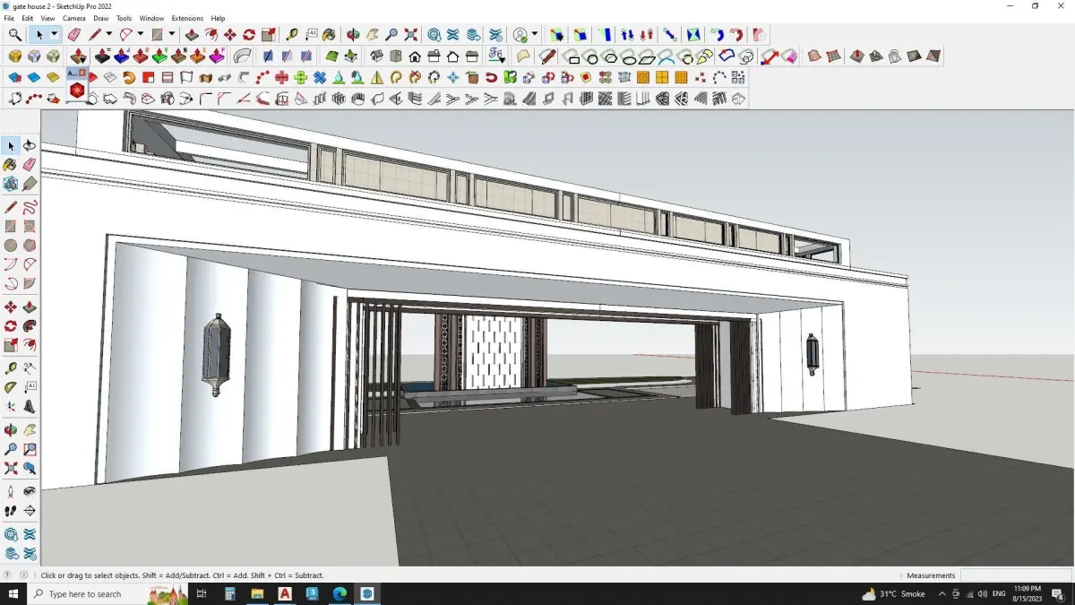
Task: Open the Window menu
Action: (x=151, y=18)
